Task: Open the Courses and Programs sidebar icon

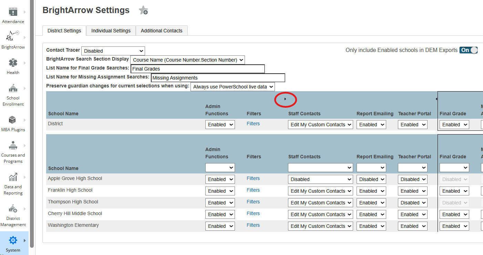Action: [13, 146]
